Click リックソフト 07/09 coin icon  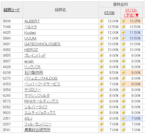pos(102,67)
